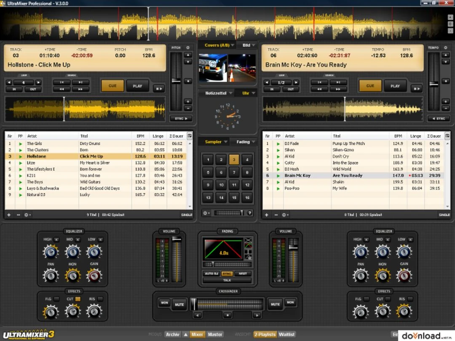Click sampler help question mark icon
Image resolution: width=455 pixels, height=341 pixels.
tap(249, 213)
